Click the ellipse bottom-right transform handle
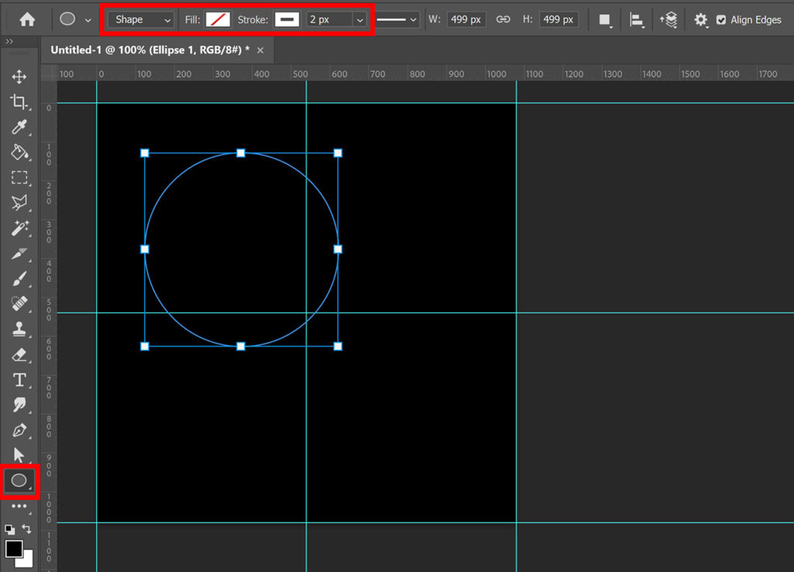This screenshot has height=572, width=794. [x=338, y=347]
